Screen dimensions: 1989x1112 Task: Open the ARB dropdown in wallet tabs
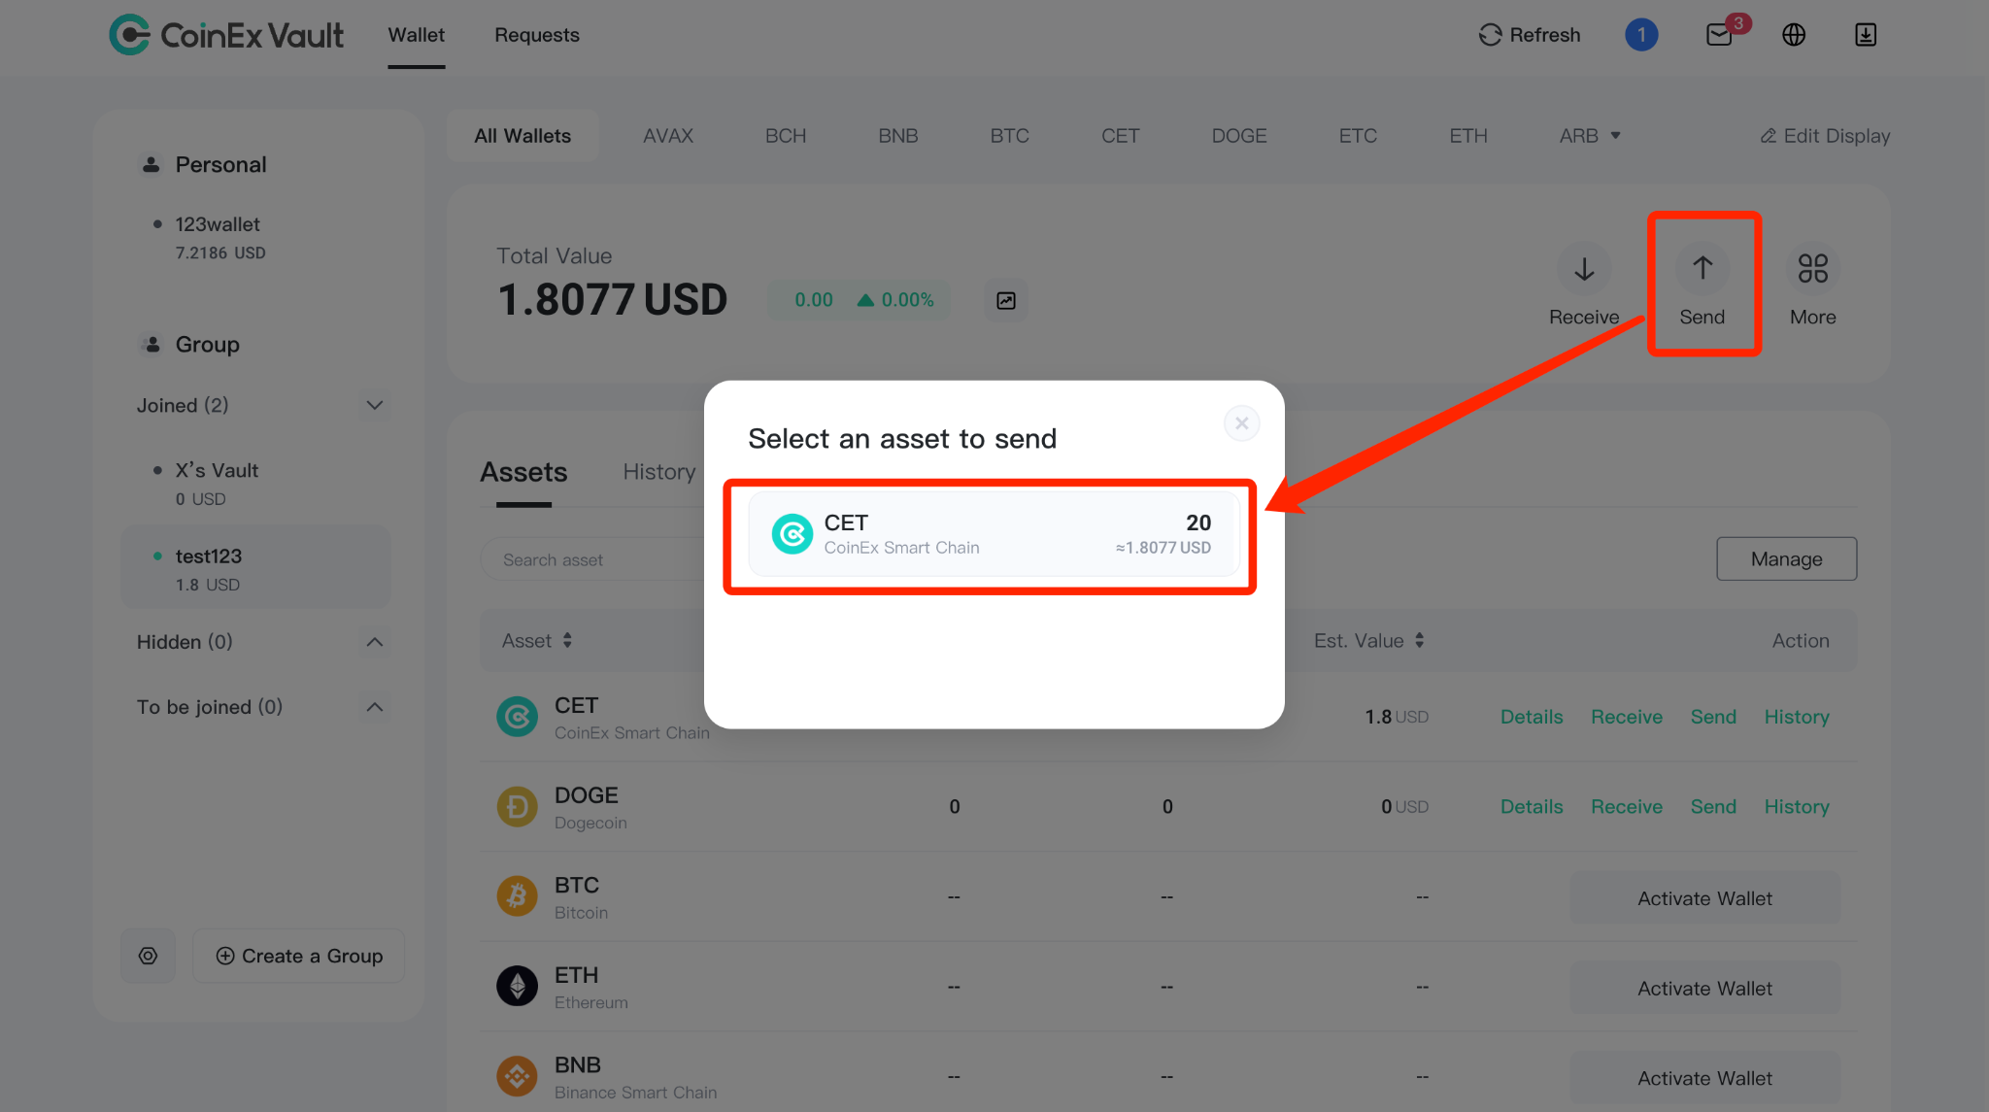tap(1590, 136)
